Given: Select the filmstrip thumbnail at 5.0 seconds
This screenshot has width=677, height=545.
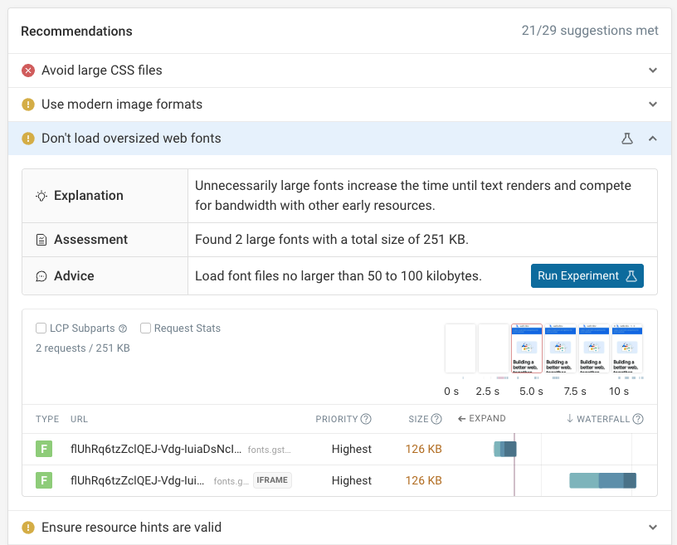Looking at the screenshot, I should tap(526, 348).
